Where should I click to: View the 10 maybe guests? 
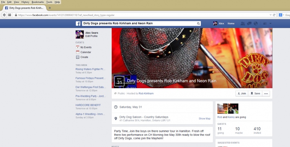239,130
